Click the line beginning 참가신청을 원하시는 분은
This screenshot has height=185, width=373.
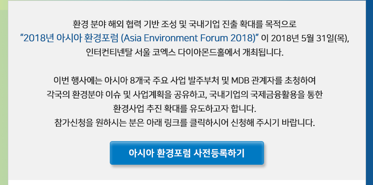pos(184,123)
